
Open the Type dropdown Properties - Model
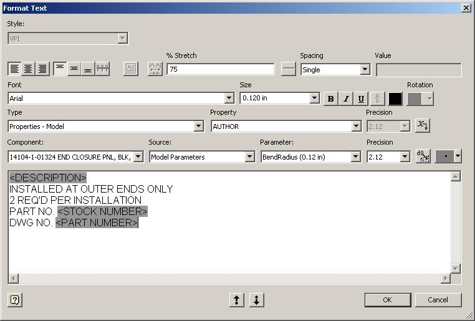pos(198,127)
